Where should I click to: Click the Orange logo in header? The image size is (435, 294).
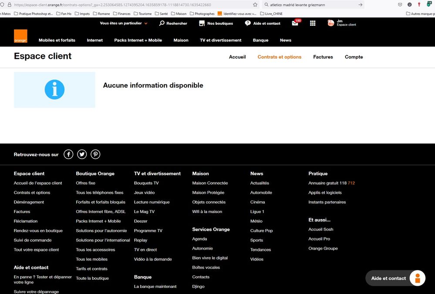(x=20, y=36)
